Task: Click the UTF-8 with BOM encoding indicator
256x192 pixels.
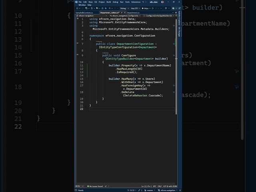Action: coord(170,186)
